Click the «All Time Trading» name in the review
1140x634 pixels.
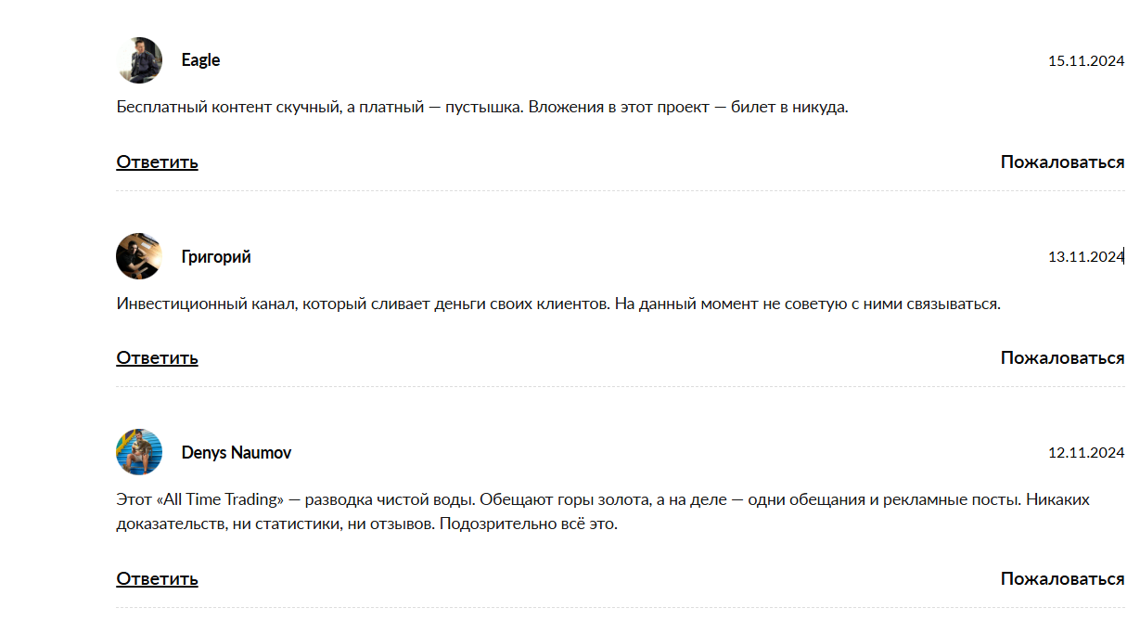221,499
